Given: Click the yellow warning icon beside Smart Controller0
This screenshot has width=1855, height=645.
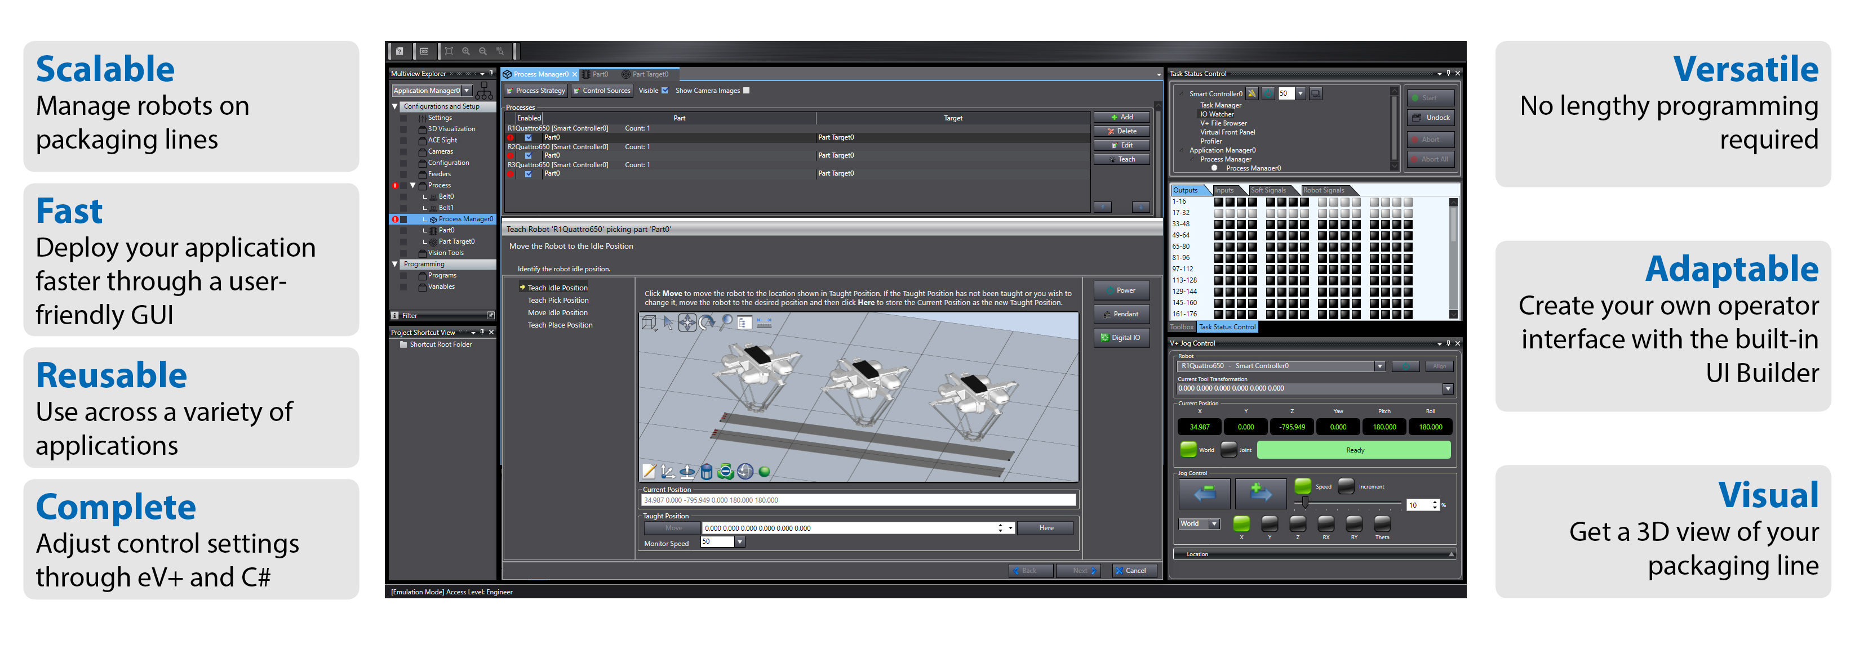Looking at the screenshot, I should [1252, 93].
